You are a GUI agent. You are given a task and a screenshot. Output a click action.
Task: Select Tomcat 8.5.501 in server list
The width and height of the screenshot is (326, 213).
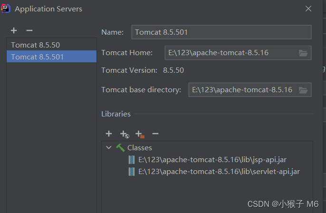(37, 57)
